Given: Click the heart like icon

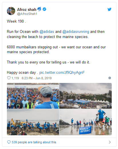Looking at the screenshot, I should (9, 78).
